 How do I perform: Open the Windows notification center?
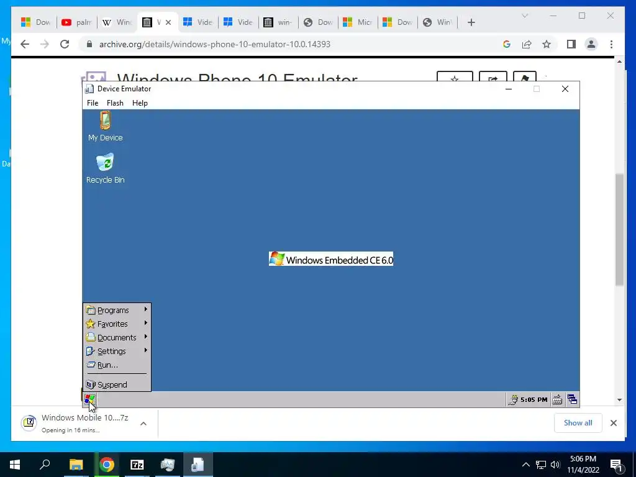[617, 465]
